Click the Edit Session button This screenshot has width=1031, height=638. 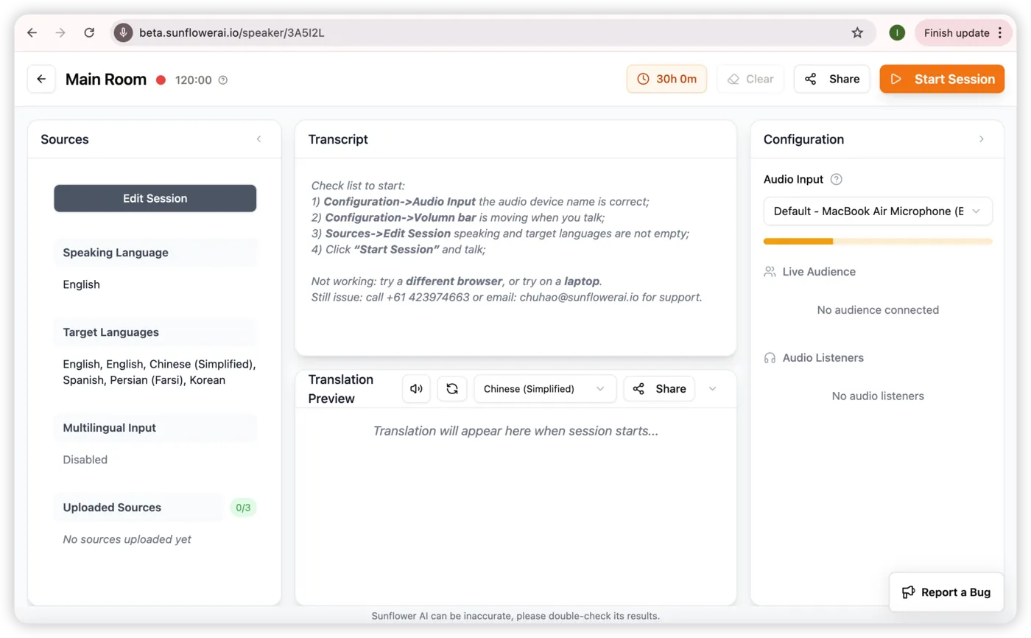point(155,198)
